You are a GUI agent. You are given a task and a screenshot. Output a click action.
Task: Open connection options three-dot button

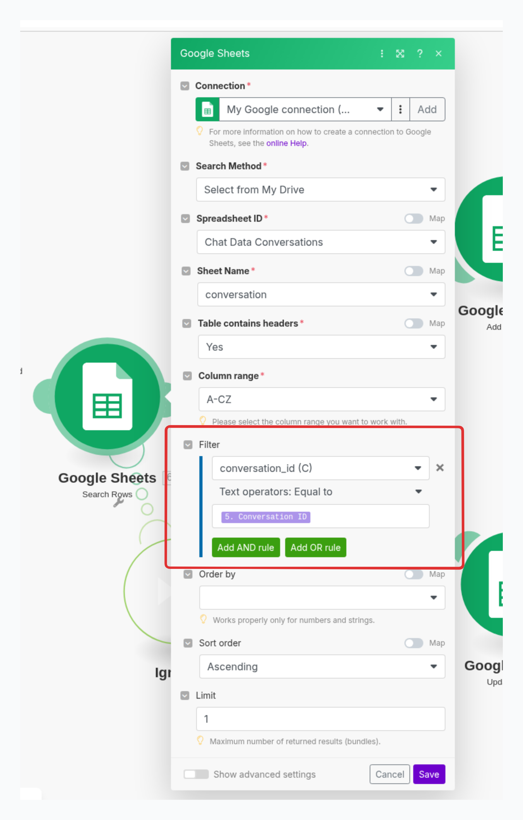point(400,109)
